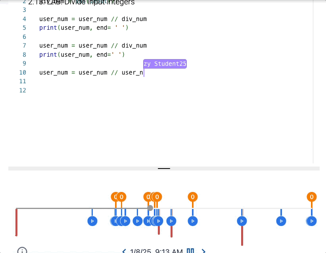Image resolution: width=326 pixels, height=253 pixels.
Task: Click the second-to-last play marker on the timeline
Action: tap(281, 221)
